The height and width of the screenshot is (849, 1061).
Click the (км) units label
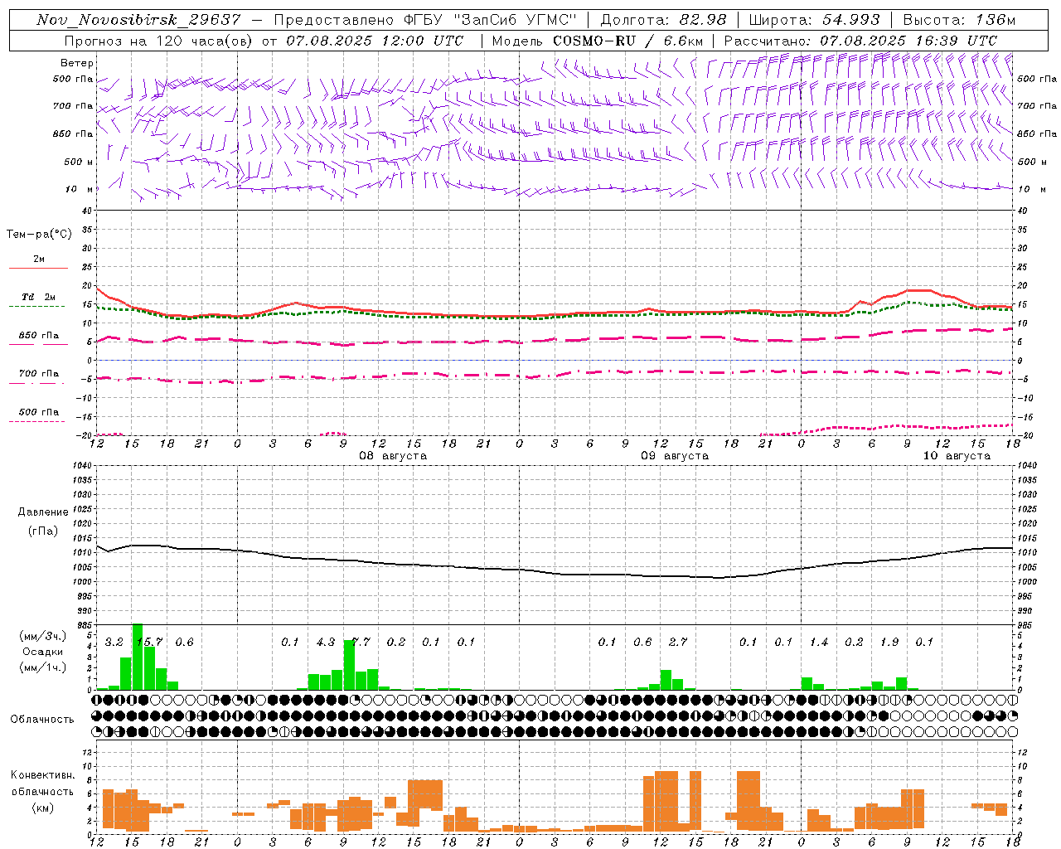pyautogui.click(x=42, y=808)
